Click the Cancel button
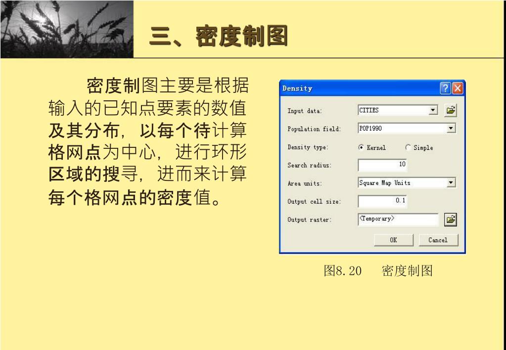 pyautogui.click(x=438, y=240)
